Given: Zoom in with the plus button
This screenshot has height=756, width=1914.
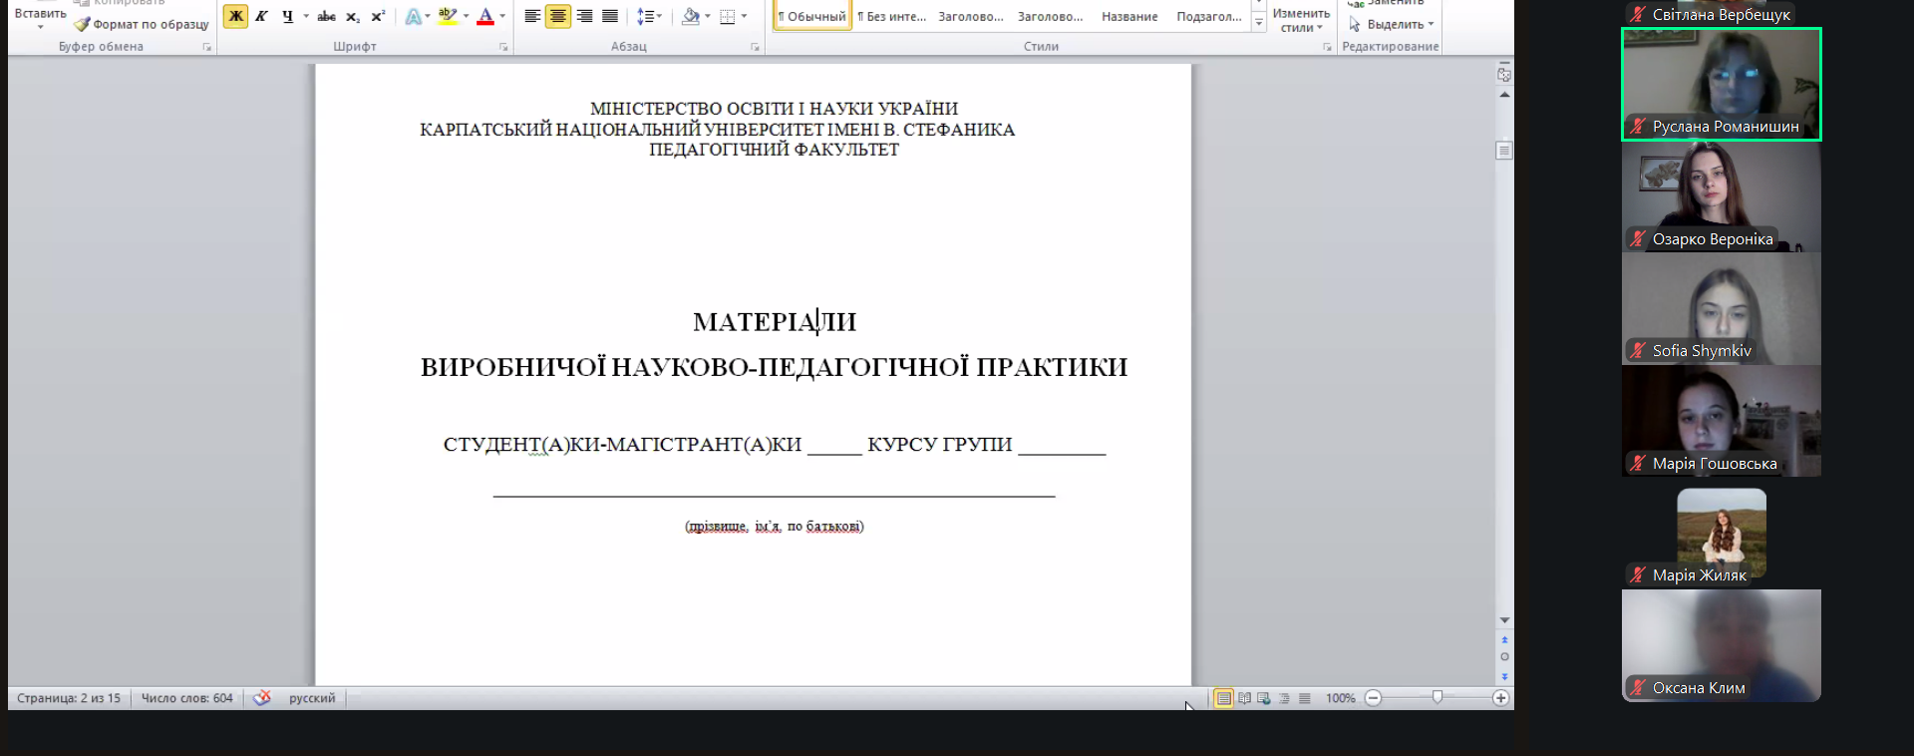Looking at the screenshot, I should (1500, 698).
